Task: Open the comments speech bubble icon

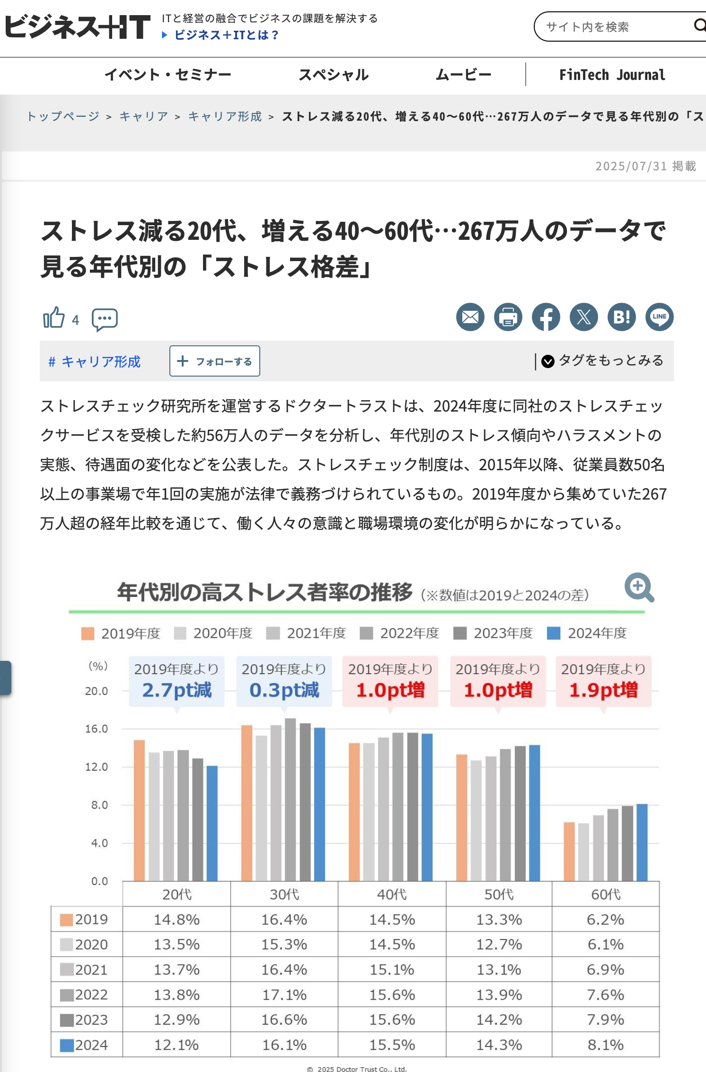Action: click(x=105, y=320)
